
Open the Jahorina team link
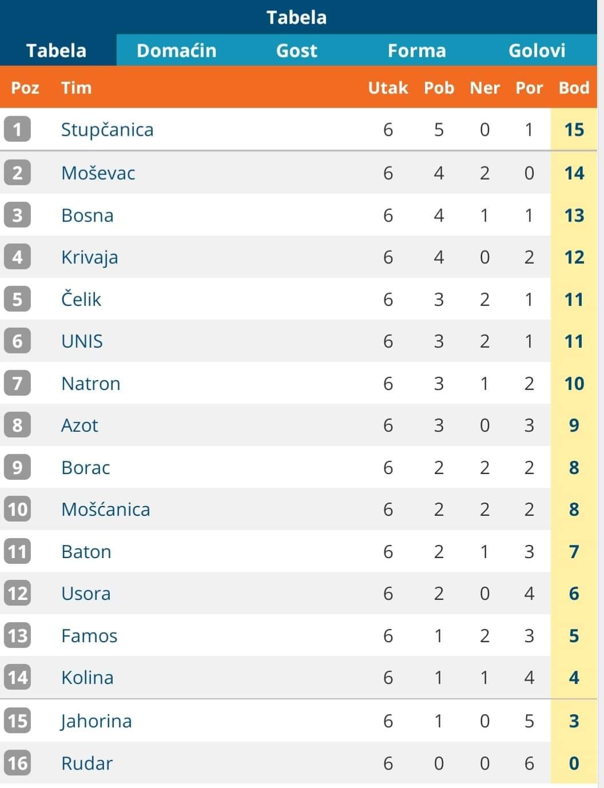pos(96,721)
